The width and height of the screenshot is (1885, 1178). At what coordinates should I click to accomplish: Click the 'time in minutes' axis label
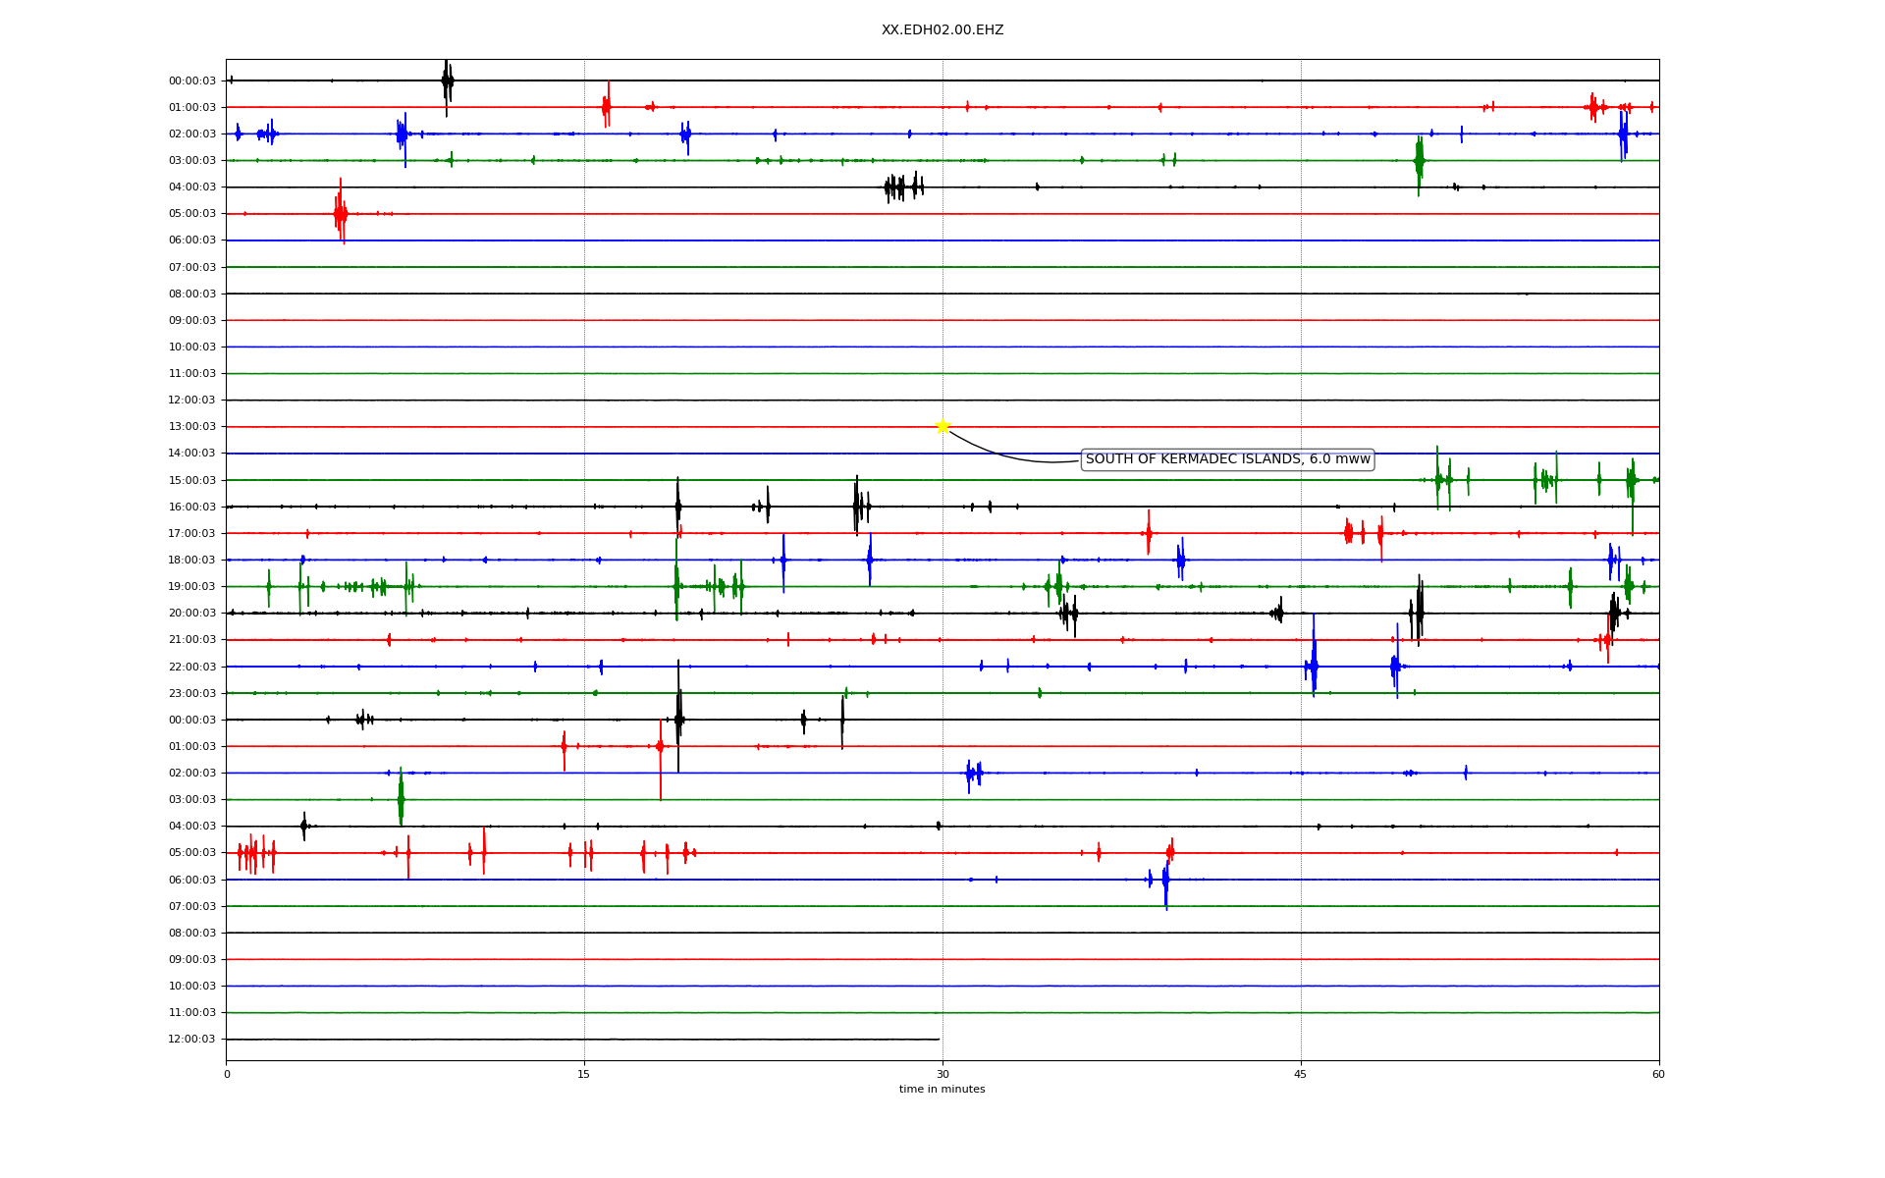point(942,1089)
